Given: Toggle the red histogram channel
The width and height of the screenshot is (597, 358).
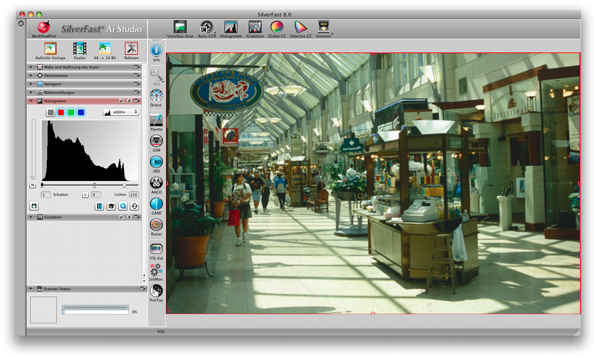Looking at the screenshot, I should coord(61,112).
